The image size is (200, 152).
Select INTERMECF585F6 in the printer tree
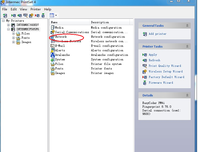28,29
